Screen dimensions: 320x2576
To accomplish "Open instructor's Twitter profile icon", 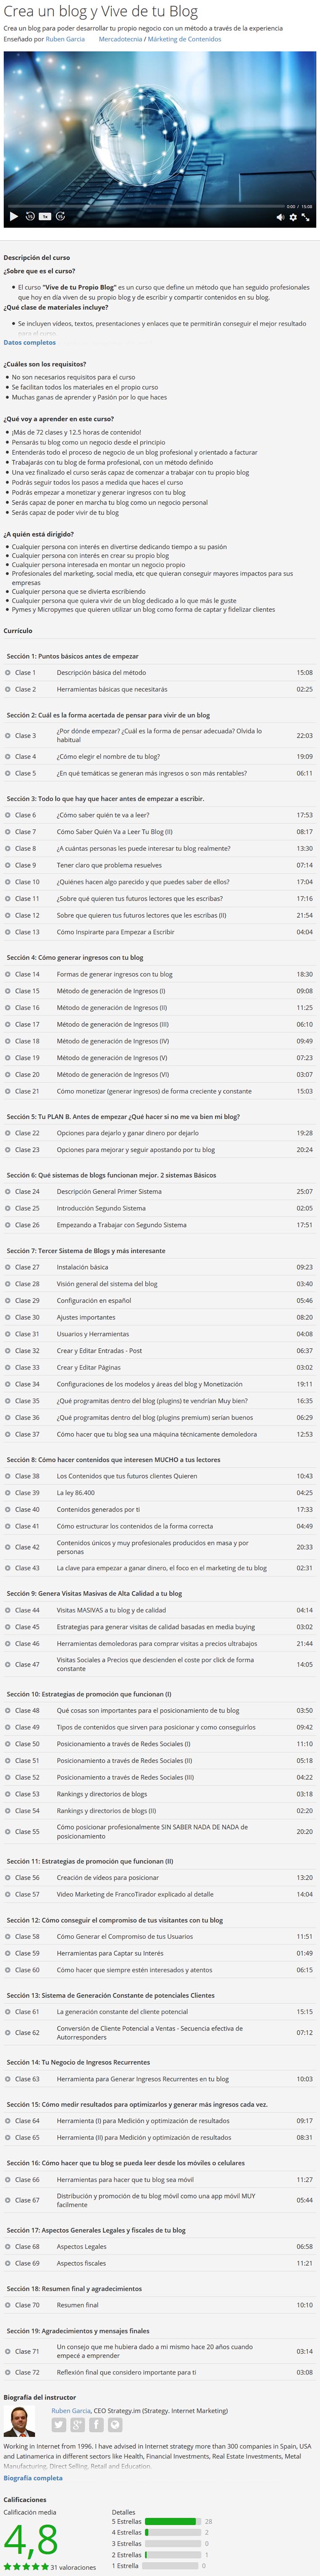I will coord(59,2425).
